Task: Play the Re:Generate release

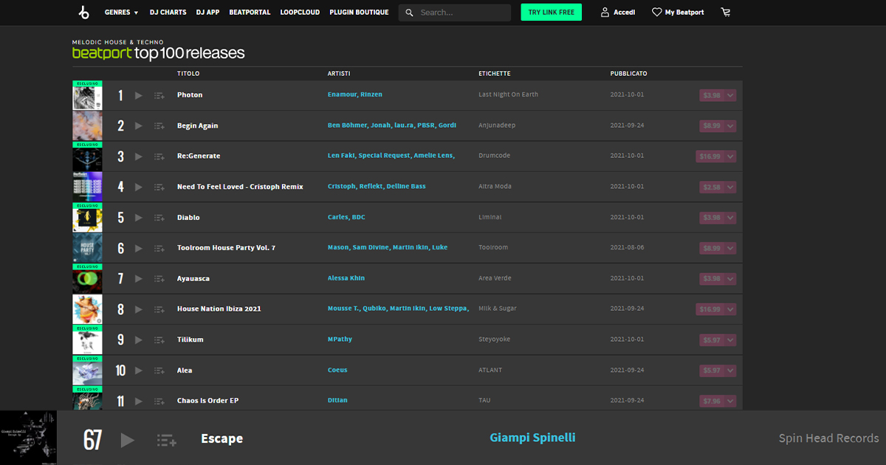Action: 139,156
